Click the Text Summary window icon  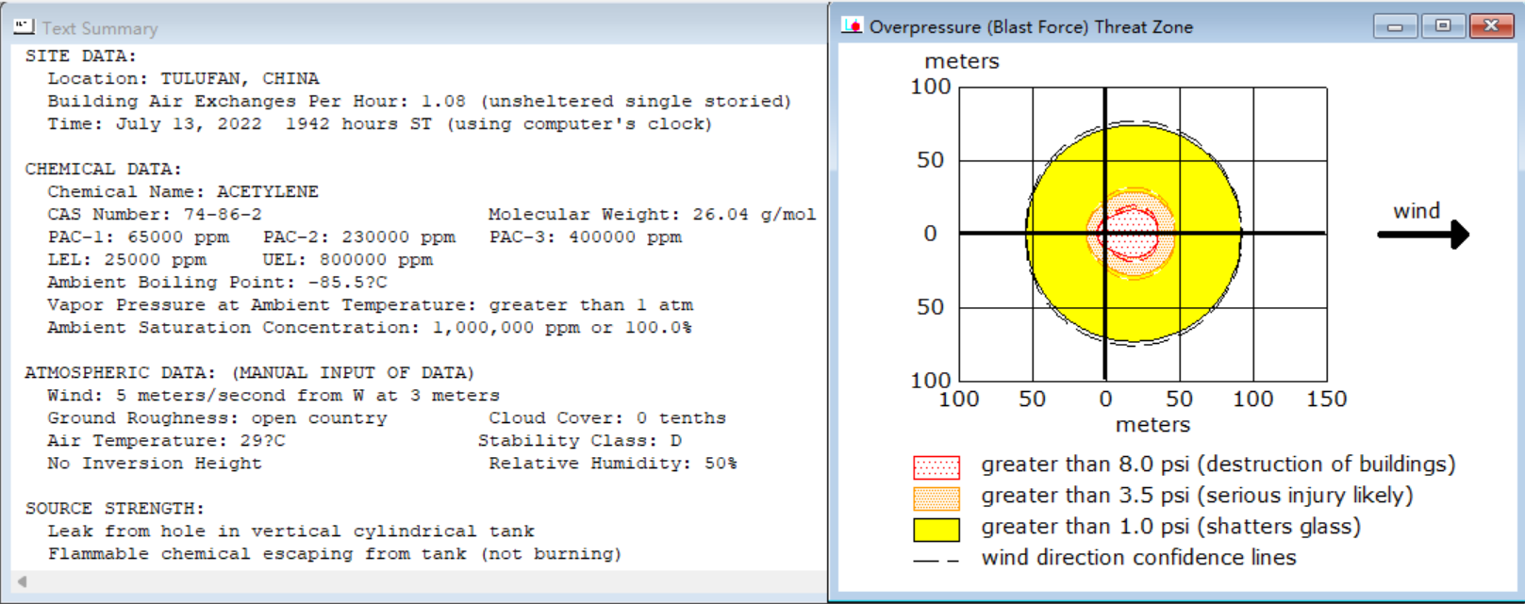pos(24,27)
